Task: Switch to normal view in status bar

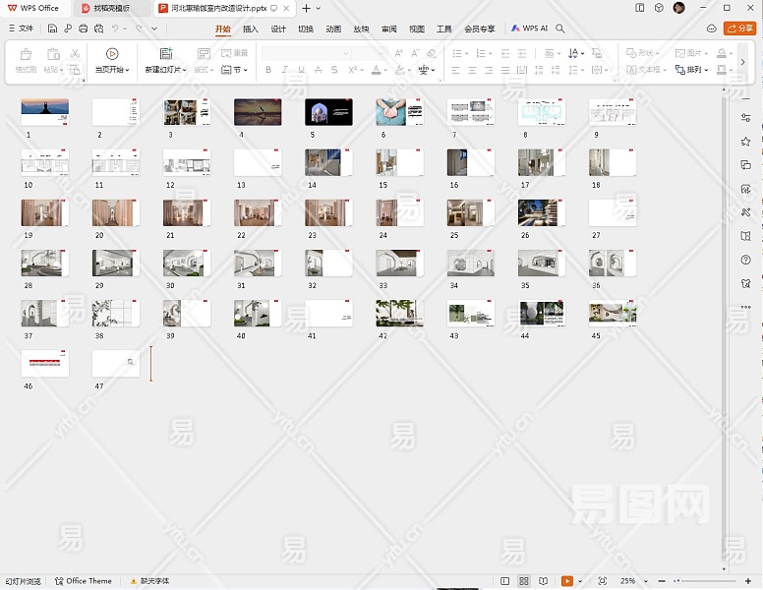Action: (505, 581)
